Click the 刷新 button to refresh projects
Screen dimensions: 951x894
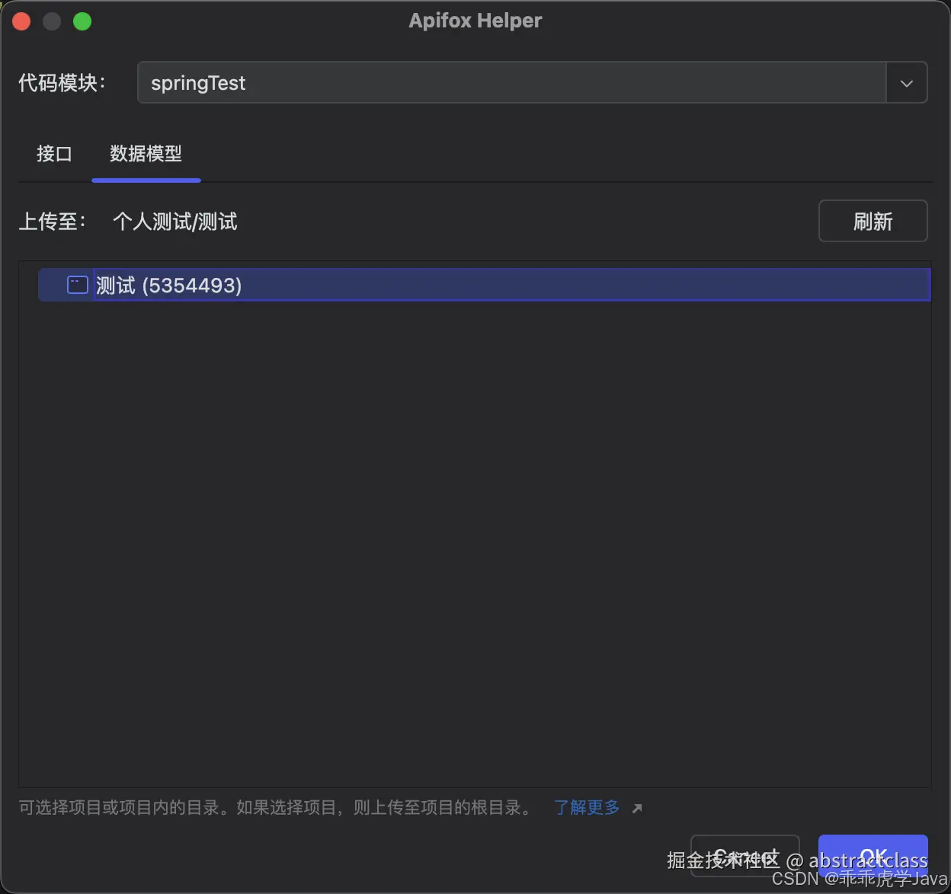pyautogui.click(x=873, y=221)
